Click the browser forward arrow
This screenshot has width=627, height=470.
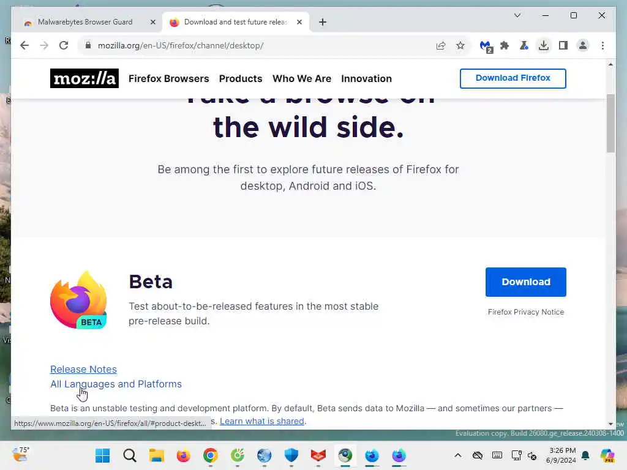pos(44,45)
